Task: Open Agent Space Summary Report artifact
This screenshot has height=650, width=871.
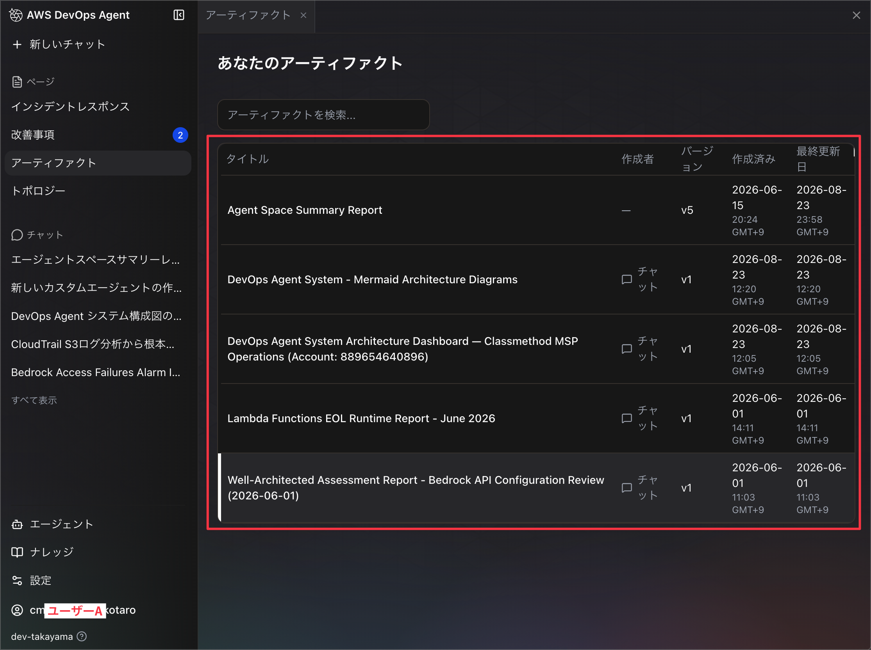Action: point(305,210)
